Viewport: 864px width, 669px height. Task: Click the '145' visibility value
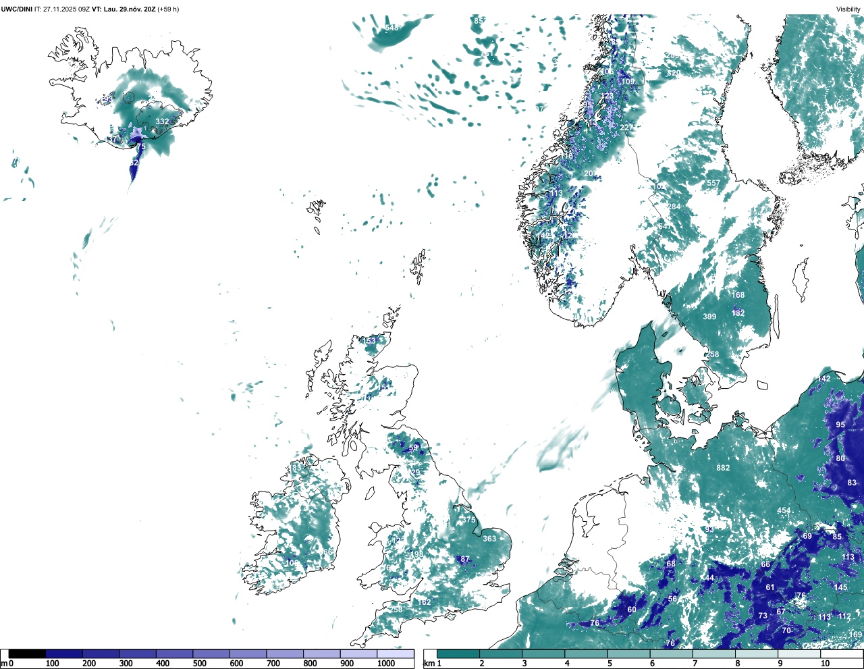tap(840, 587)
